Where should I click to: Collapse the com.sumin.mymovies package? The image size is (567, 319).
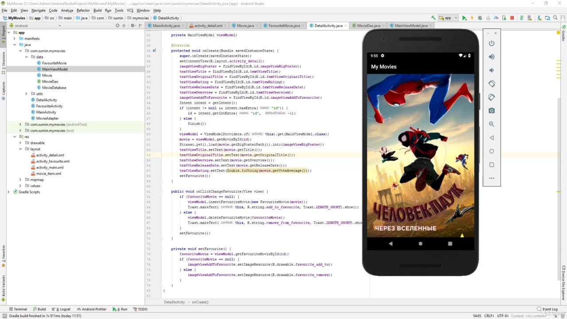tap(20, 51)
